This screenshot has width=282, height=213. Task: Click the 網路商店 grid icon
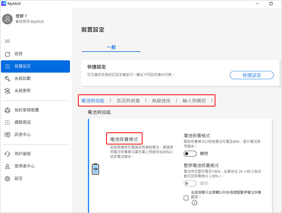click(7, 123)
